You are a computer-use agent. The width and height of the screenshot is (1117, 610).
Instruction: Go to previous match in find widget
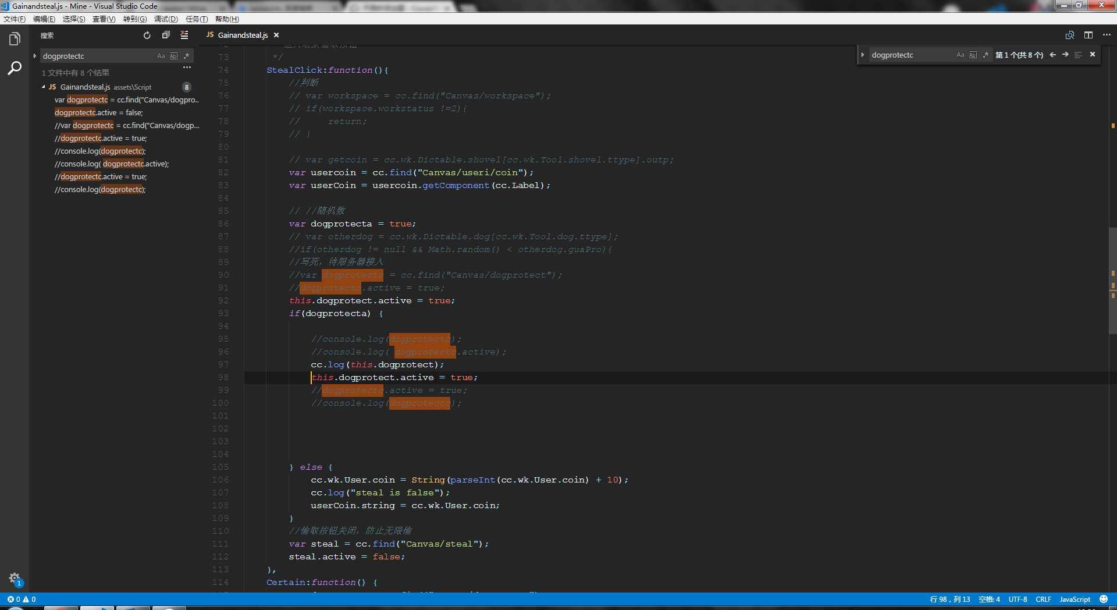click(1052, 55)
